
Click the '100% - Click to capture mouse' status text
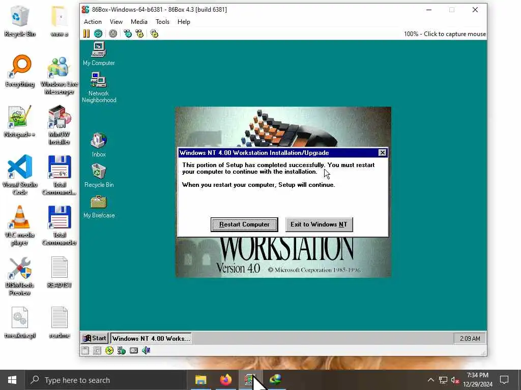[x=445, y=34]
